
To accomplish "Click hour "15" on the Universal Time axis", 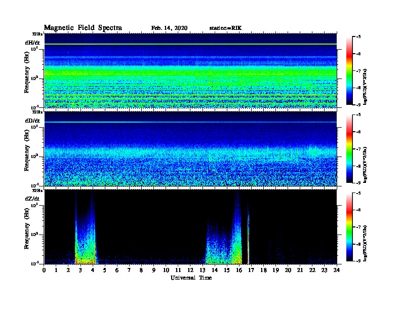I will [x=227, y=270].
